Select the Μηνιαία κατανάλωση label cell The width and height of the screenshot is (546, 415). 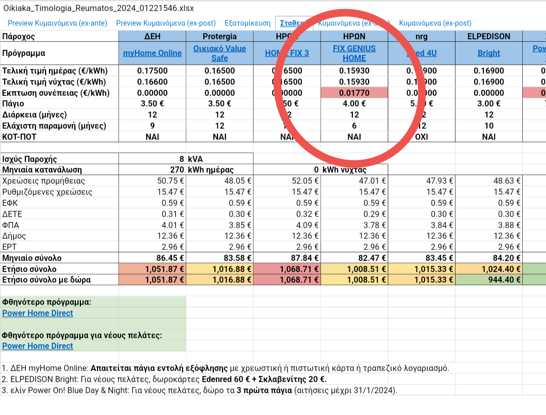point(60,170)
